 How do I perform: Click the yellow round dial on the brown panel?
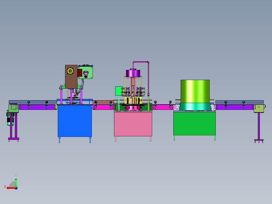[x=70, y=71]
